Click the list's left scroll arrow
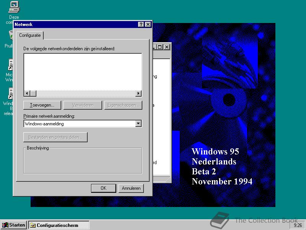The width and height of the screenshot is (306, 230). point(27,94)
